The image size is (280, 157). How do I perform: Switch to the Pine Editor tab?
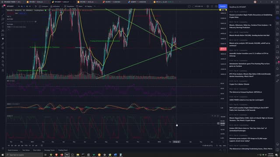pyautogui.click(x=37, y=150)
